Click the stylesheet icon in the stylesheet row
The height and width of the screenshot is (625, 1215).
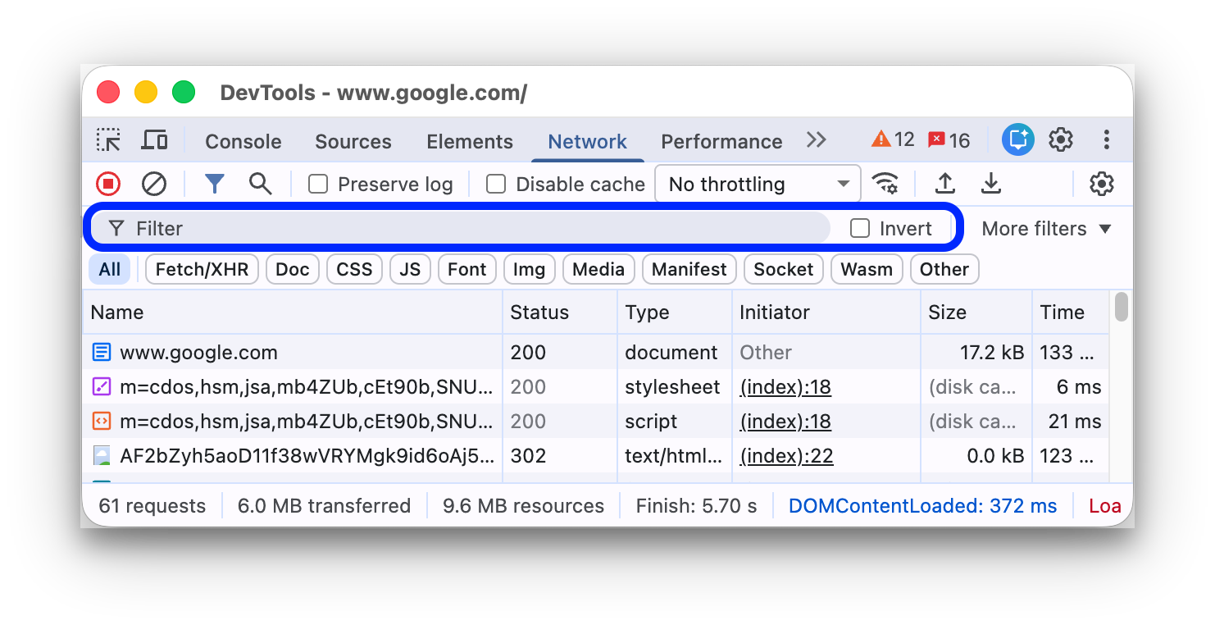pos(102,387)
